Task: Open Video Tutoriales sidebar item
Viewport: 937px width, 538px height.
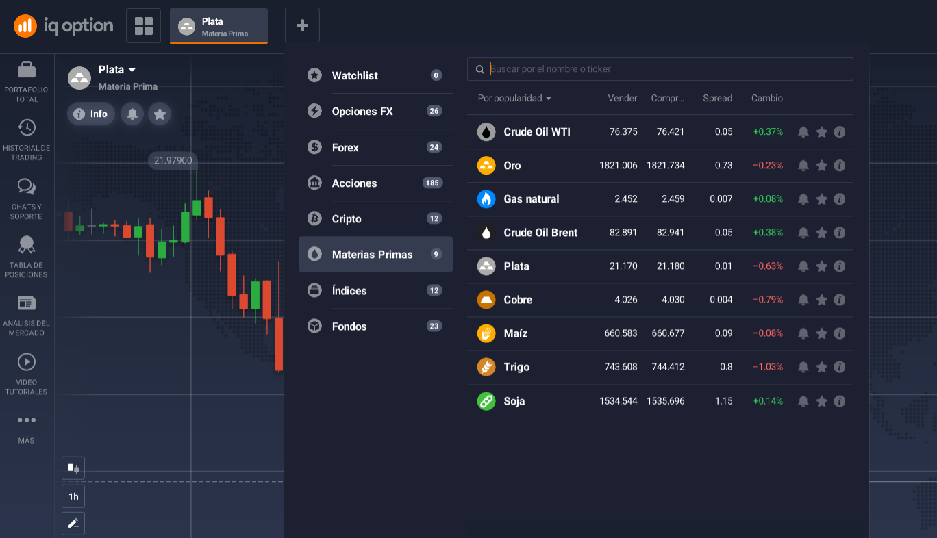Action: (x=27, y=374)
